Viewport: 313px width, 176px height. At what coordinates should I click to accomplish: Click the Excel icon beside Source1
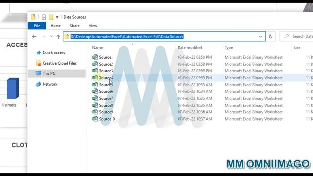tap(95, 57)
